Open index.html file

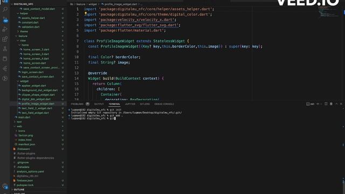point(25,140)
